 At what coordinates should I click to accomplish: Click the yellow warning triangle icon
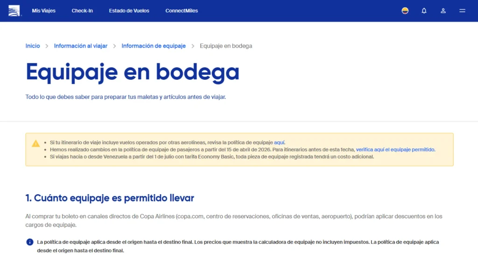[35, 143]
